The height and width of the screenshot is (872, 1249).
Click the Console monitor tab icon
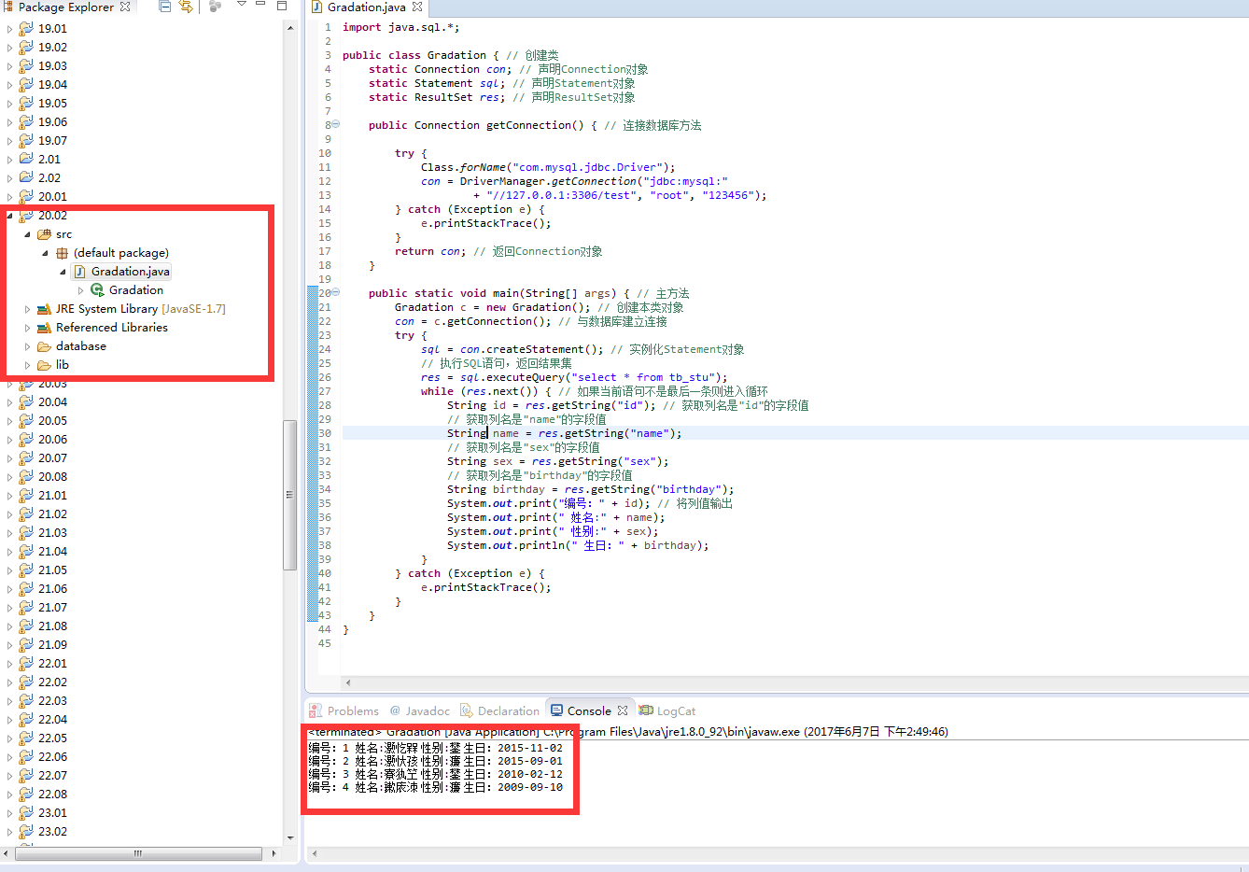pyautogui.click(x=557, y=710)
